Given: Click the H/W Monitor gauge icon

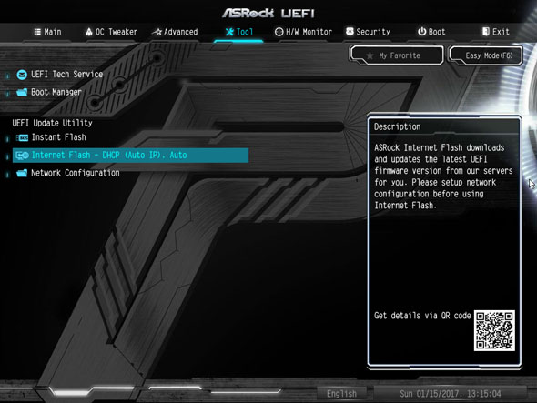Looking at the screenshot, I should pos(279,32).
